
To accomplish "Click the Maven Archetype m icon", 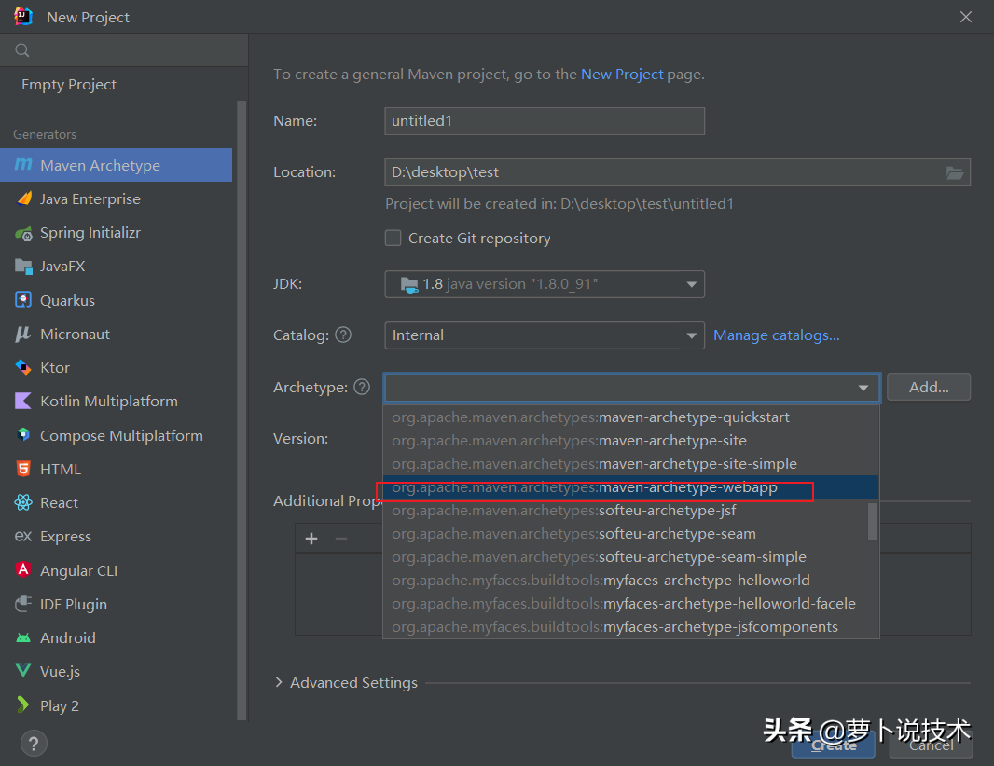I will click(x=23, y=165).
